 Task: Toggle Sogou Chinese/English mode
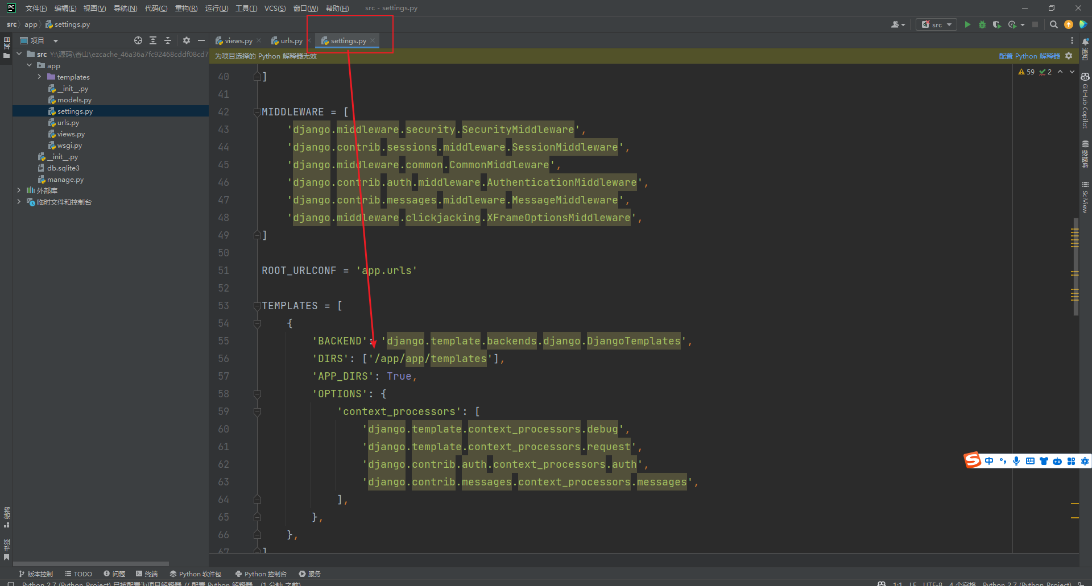tap(989, 461)
